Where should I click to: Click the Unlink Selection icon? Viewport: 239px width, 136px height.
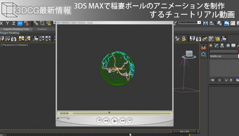click(x=42, y=23)
